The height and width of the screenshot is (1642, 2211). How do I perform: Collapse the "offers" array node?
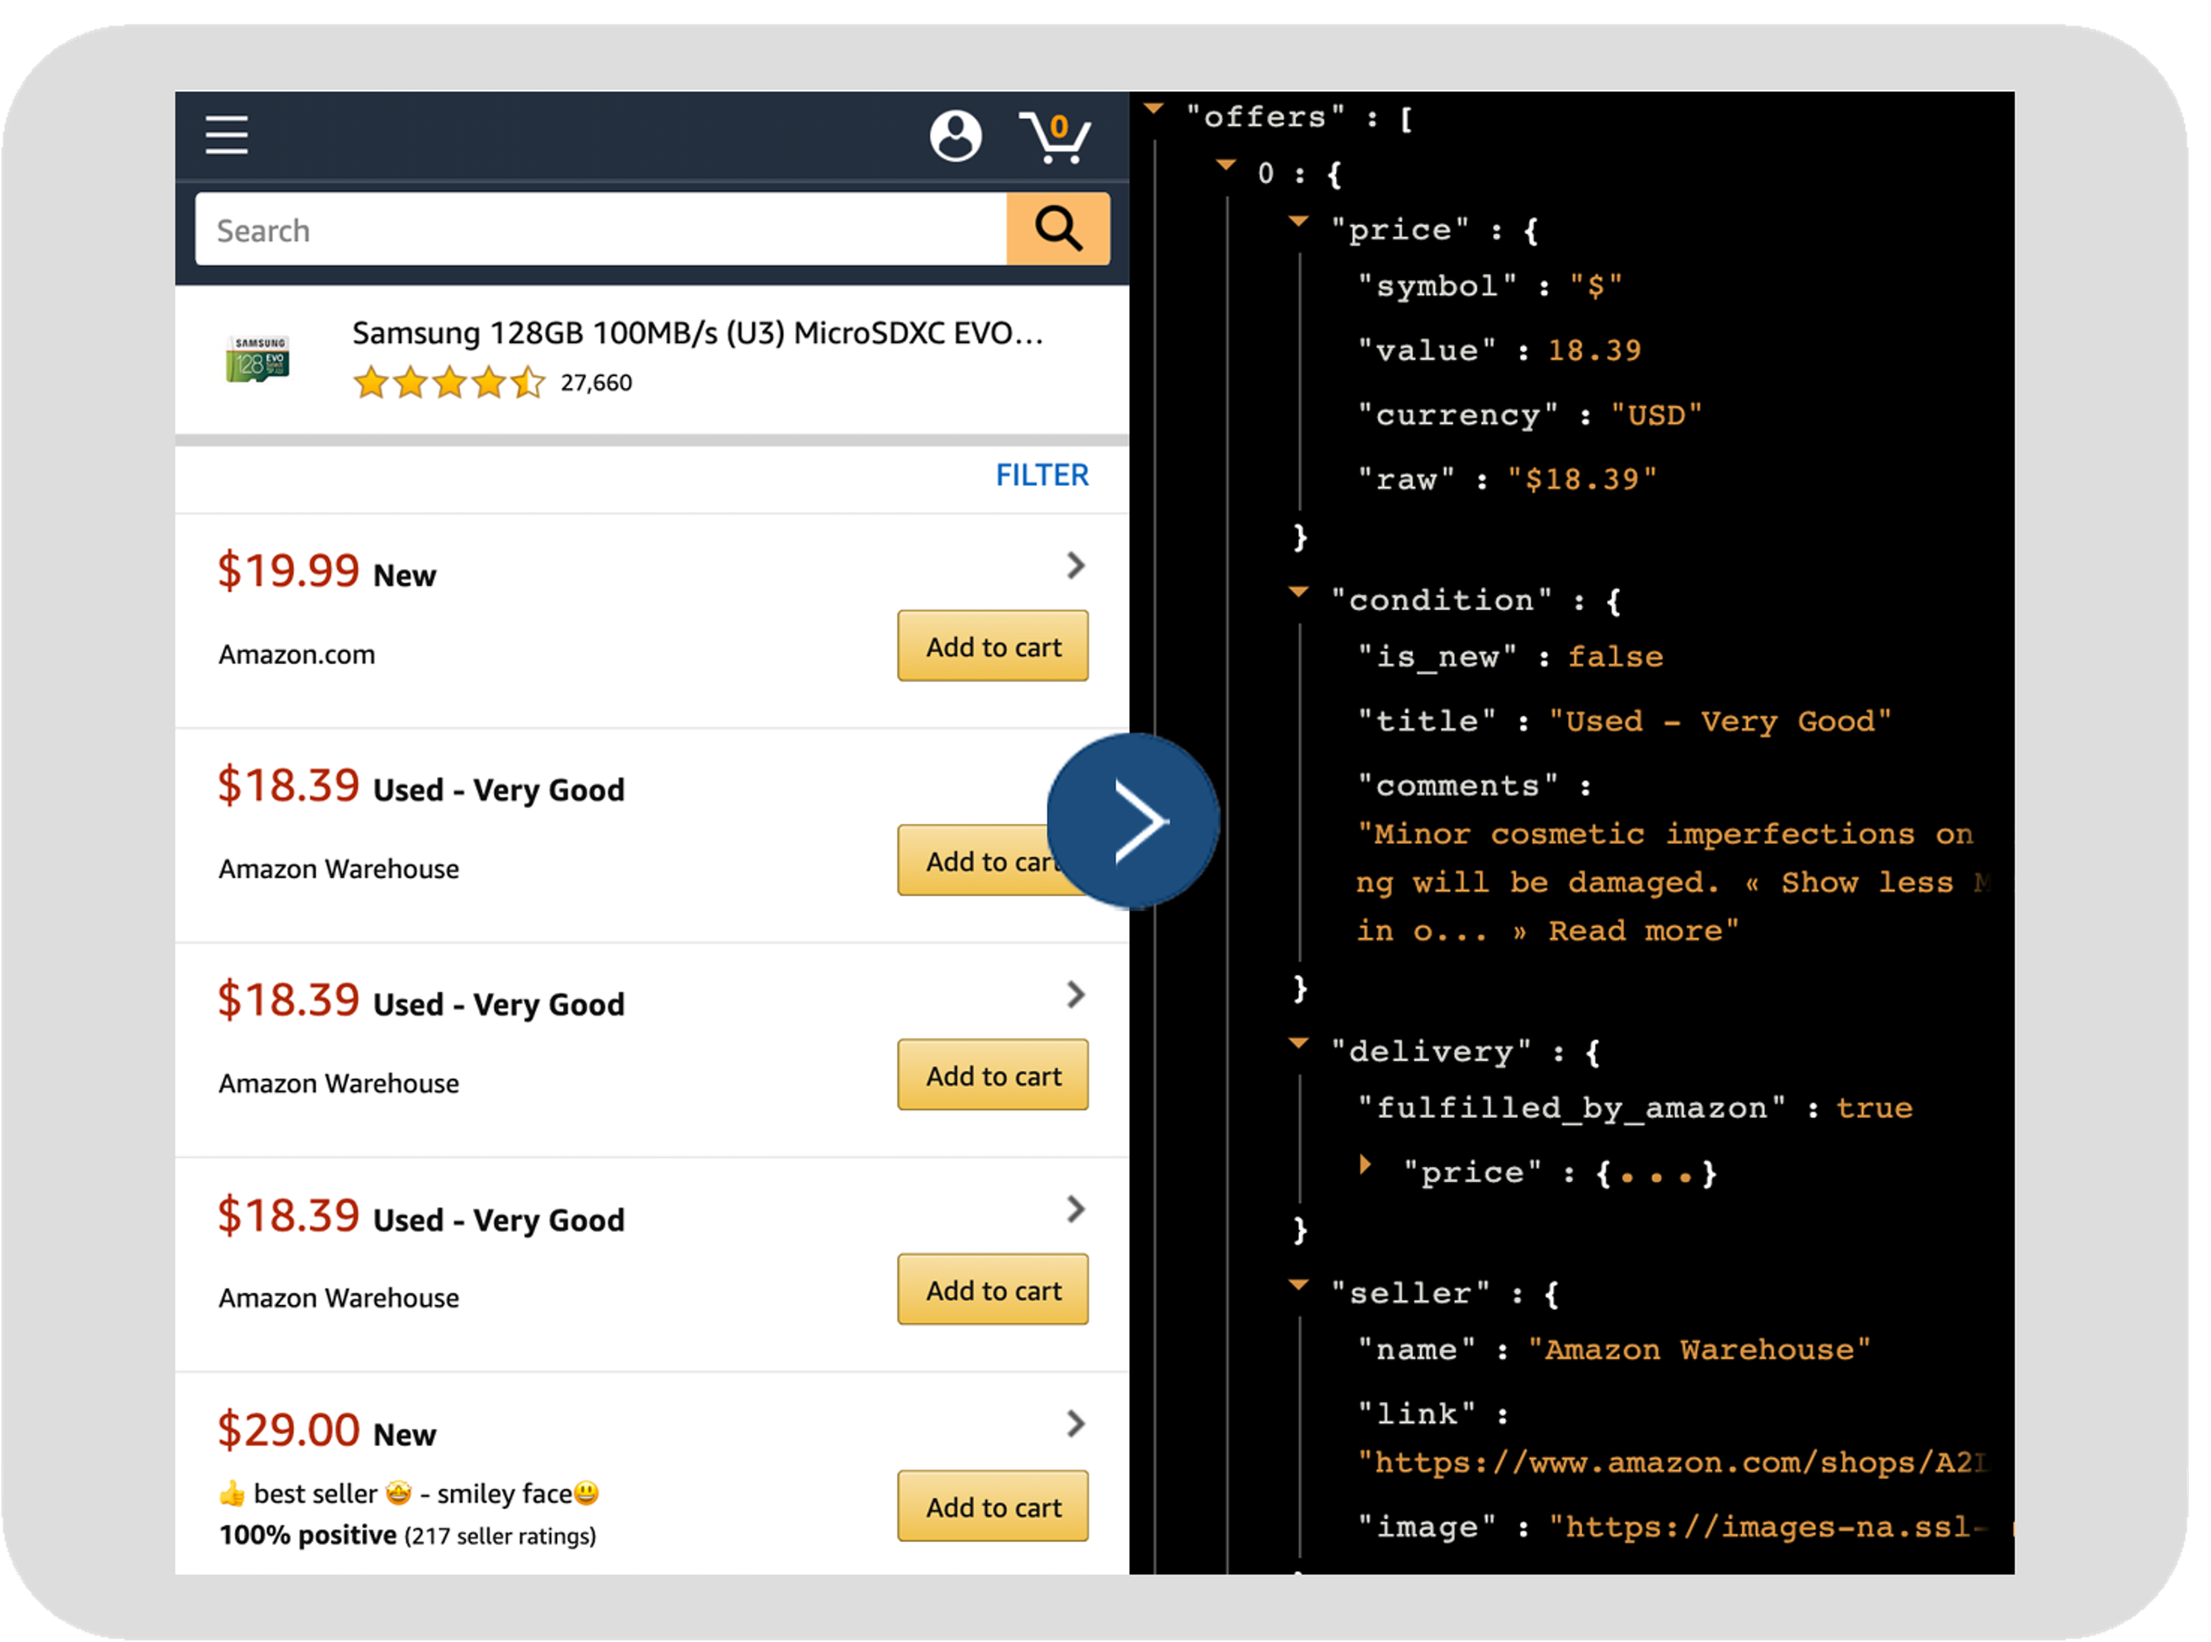pos(1154,109)
